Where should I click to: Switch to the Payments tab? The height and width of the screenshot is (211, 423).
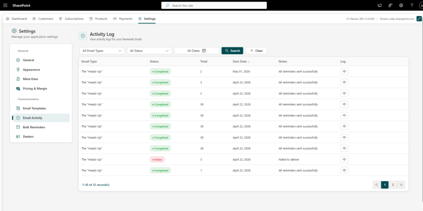pyautogui.click(x=123, y=19)
